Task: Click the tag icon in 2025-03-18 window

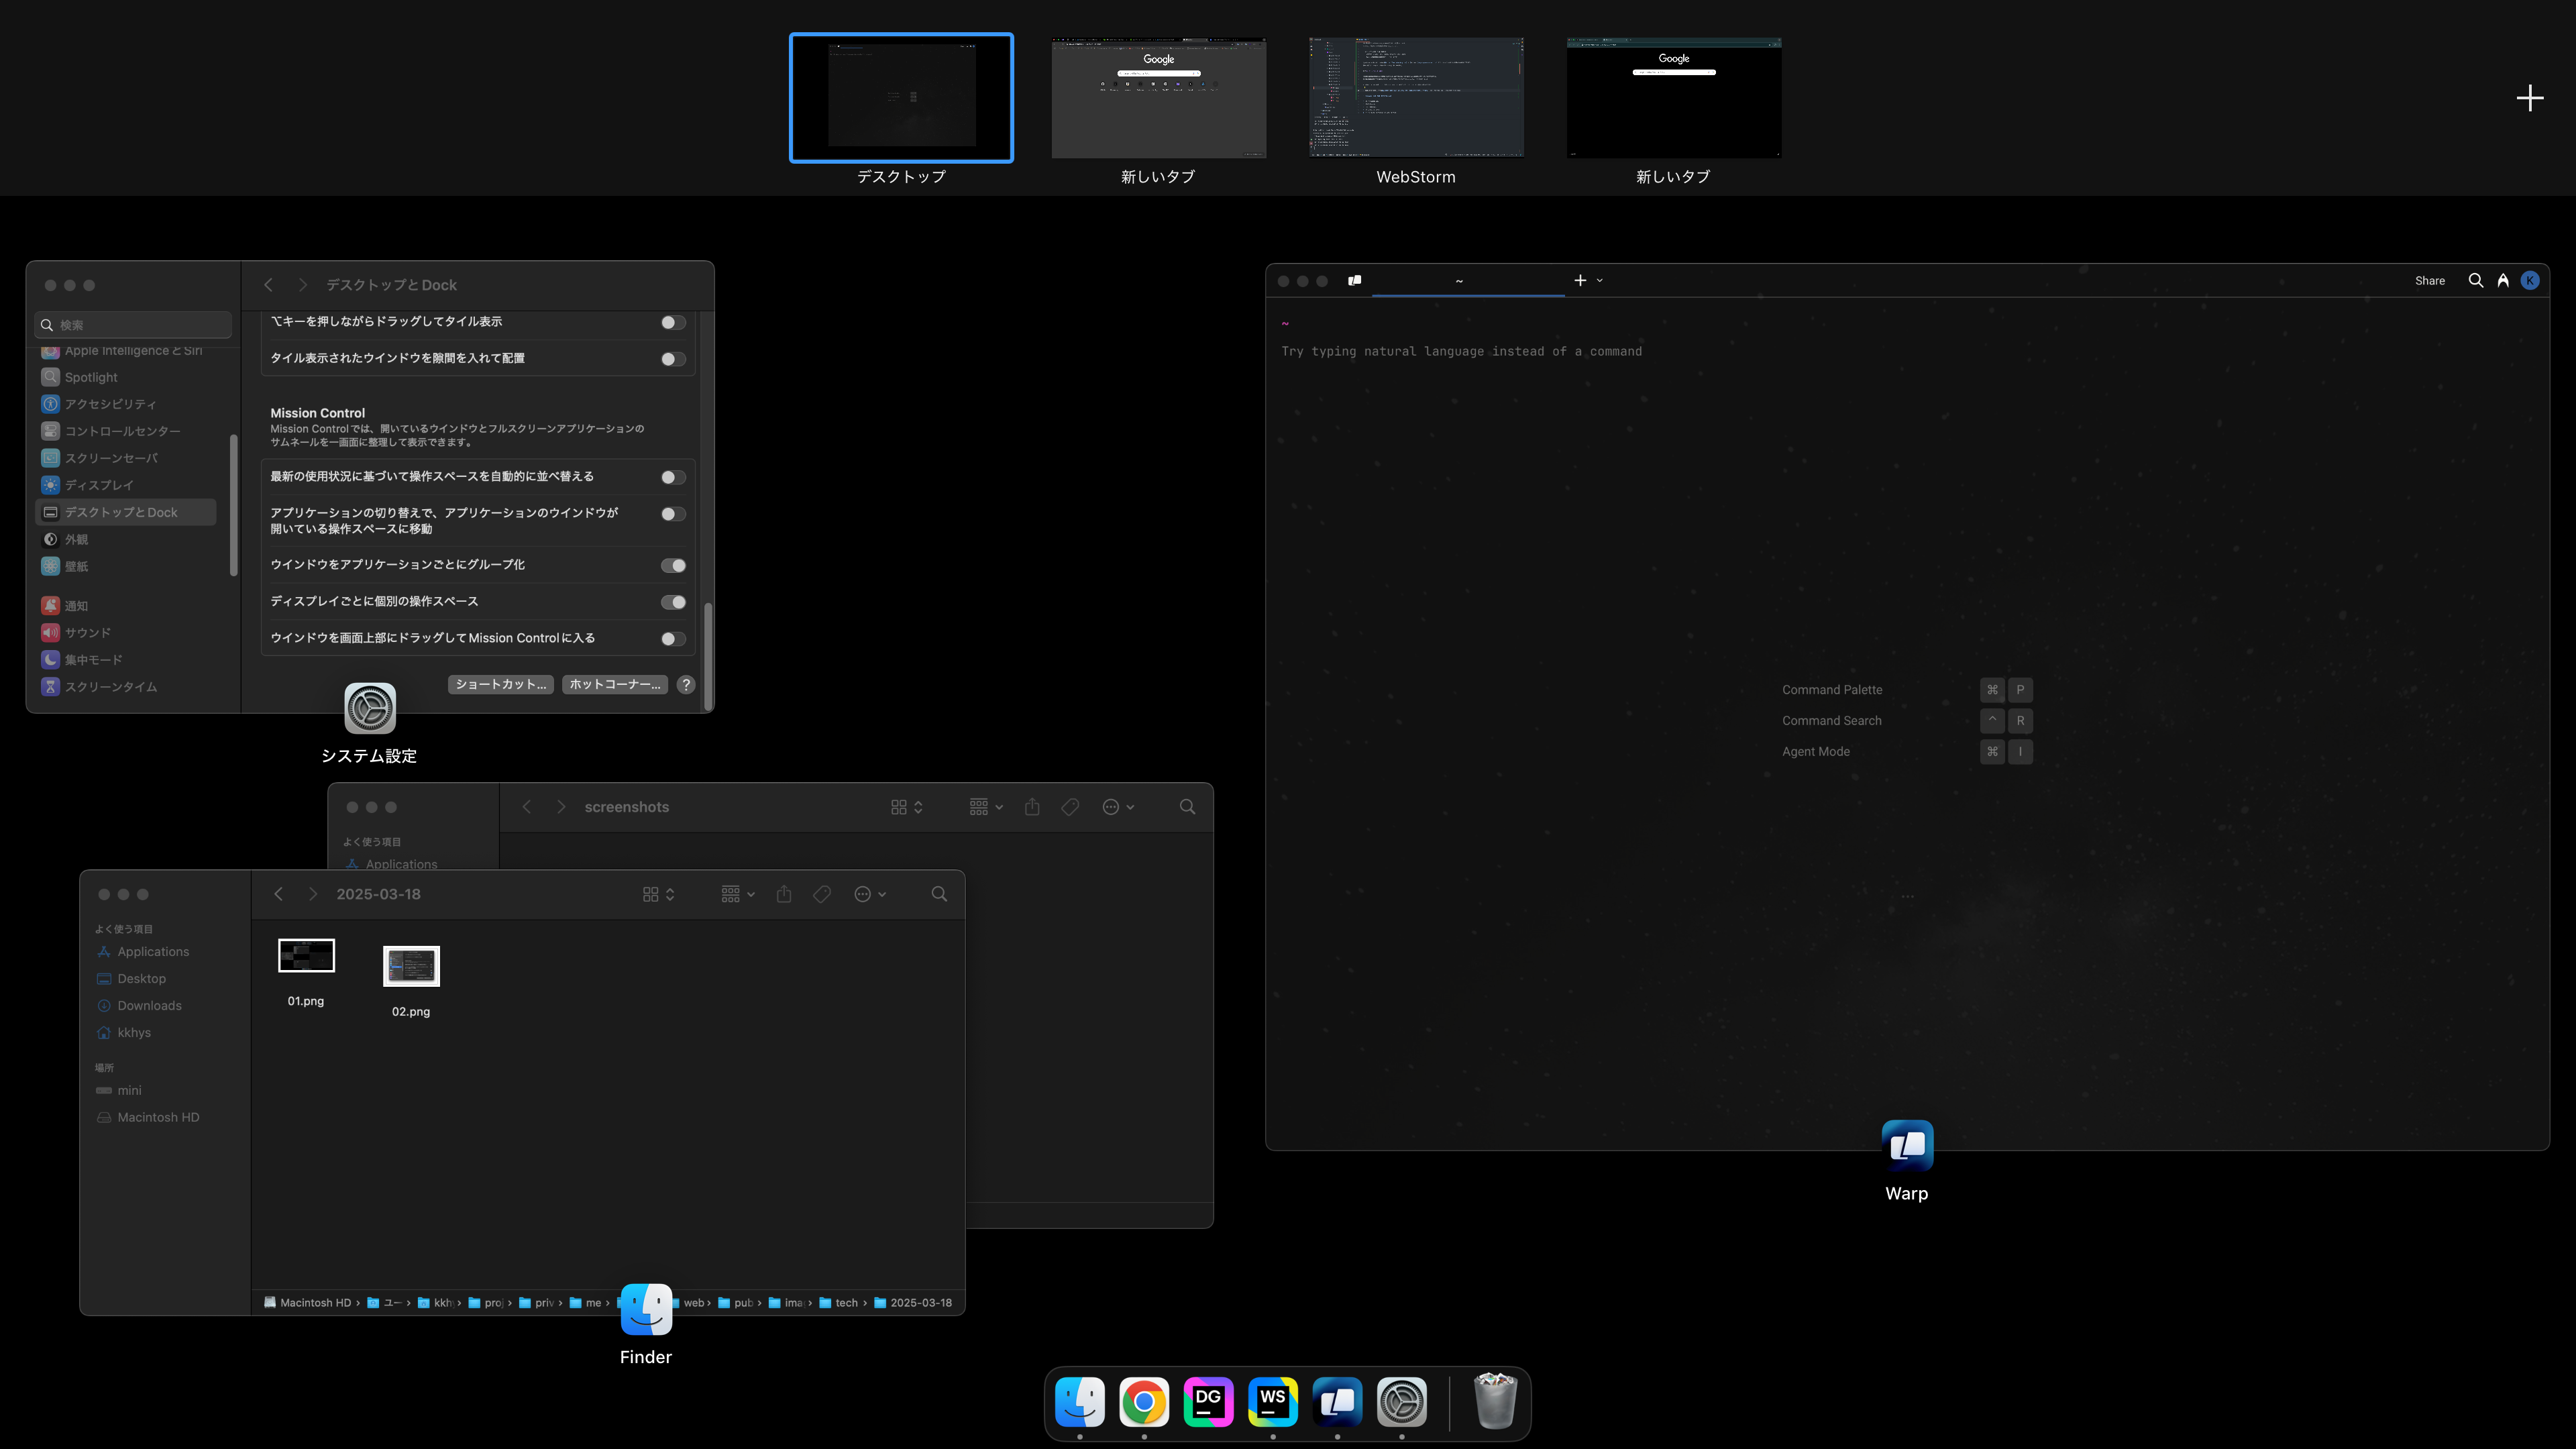Action: click(x=822, y=894)
